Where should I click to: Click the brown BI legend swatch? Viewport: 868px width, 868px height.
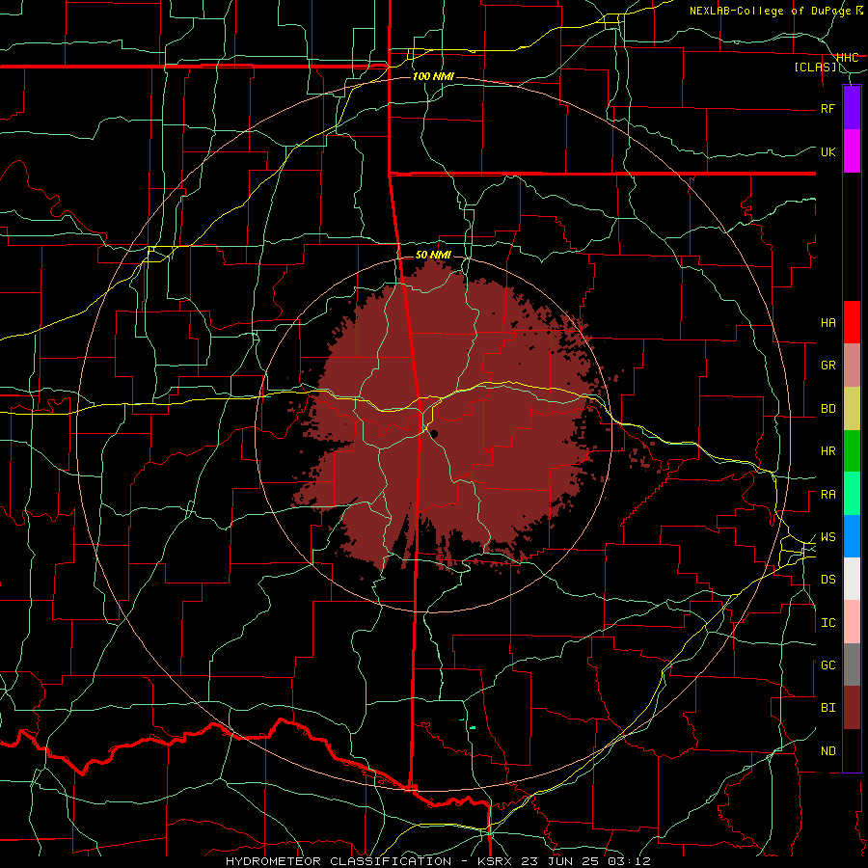852,708
